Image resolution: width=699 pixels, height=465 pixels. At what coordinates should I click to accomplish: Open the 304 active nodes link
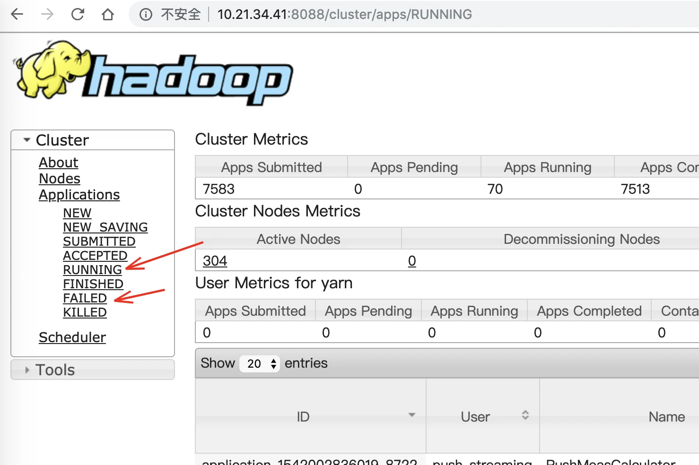pos(215,261)
